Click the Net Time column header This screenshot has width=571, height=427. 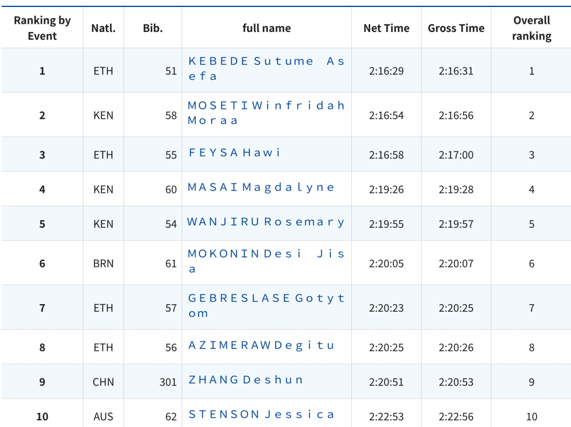(386, 28)
